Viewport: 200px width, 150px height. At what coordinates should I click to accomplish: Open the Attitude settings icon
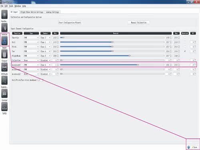(x=4, y=67)
